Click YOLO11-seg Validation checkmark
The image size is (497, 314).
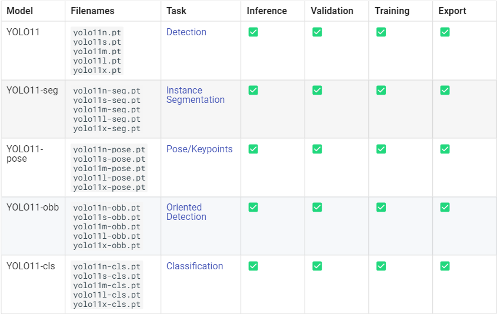317,91
